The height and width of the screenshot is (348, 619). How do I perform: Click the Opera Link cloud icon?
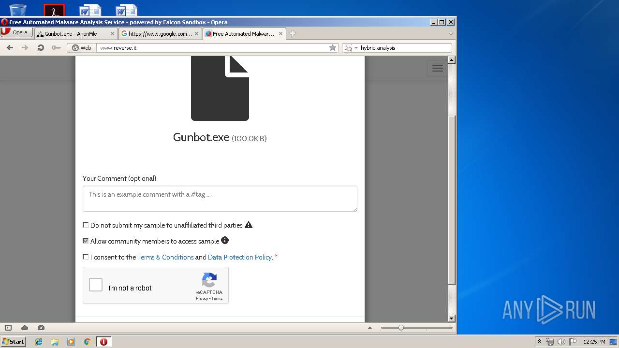25,328
